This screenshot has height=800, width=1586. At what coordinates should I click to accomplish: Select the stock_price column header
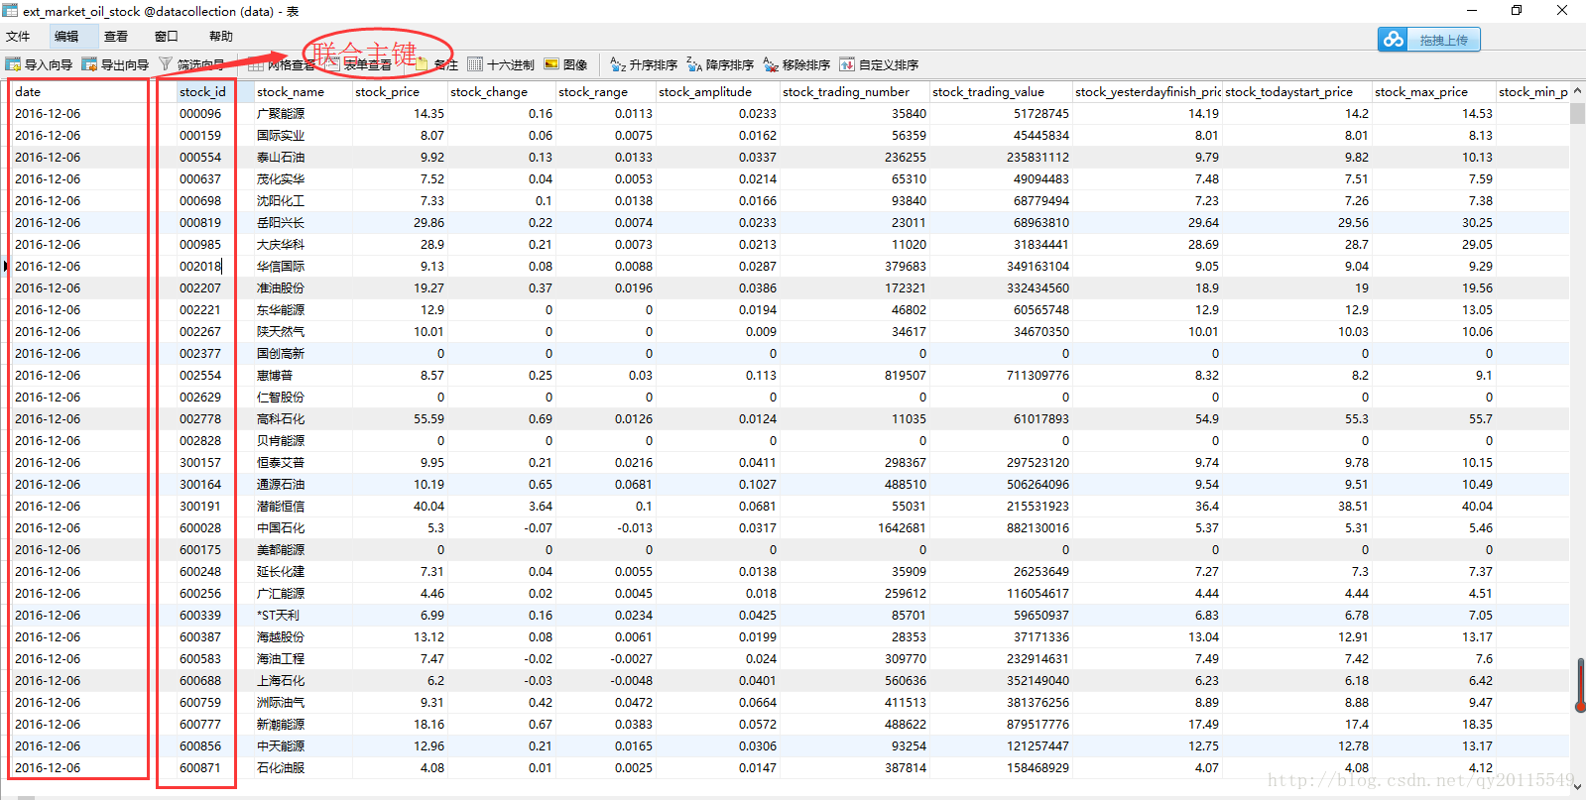(x=400, y=91)
